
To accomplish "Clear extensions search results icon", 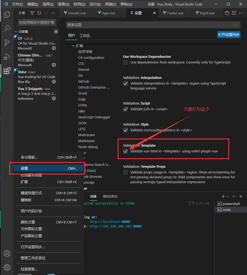I will click(46, 13).
